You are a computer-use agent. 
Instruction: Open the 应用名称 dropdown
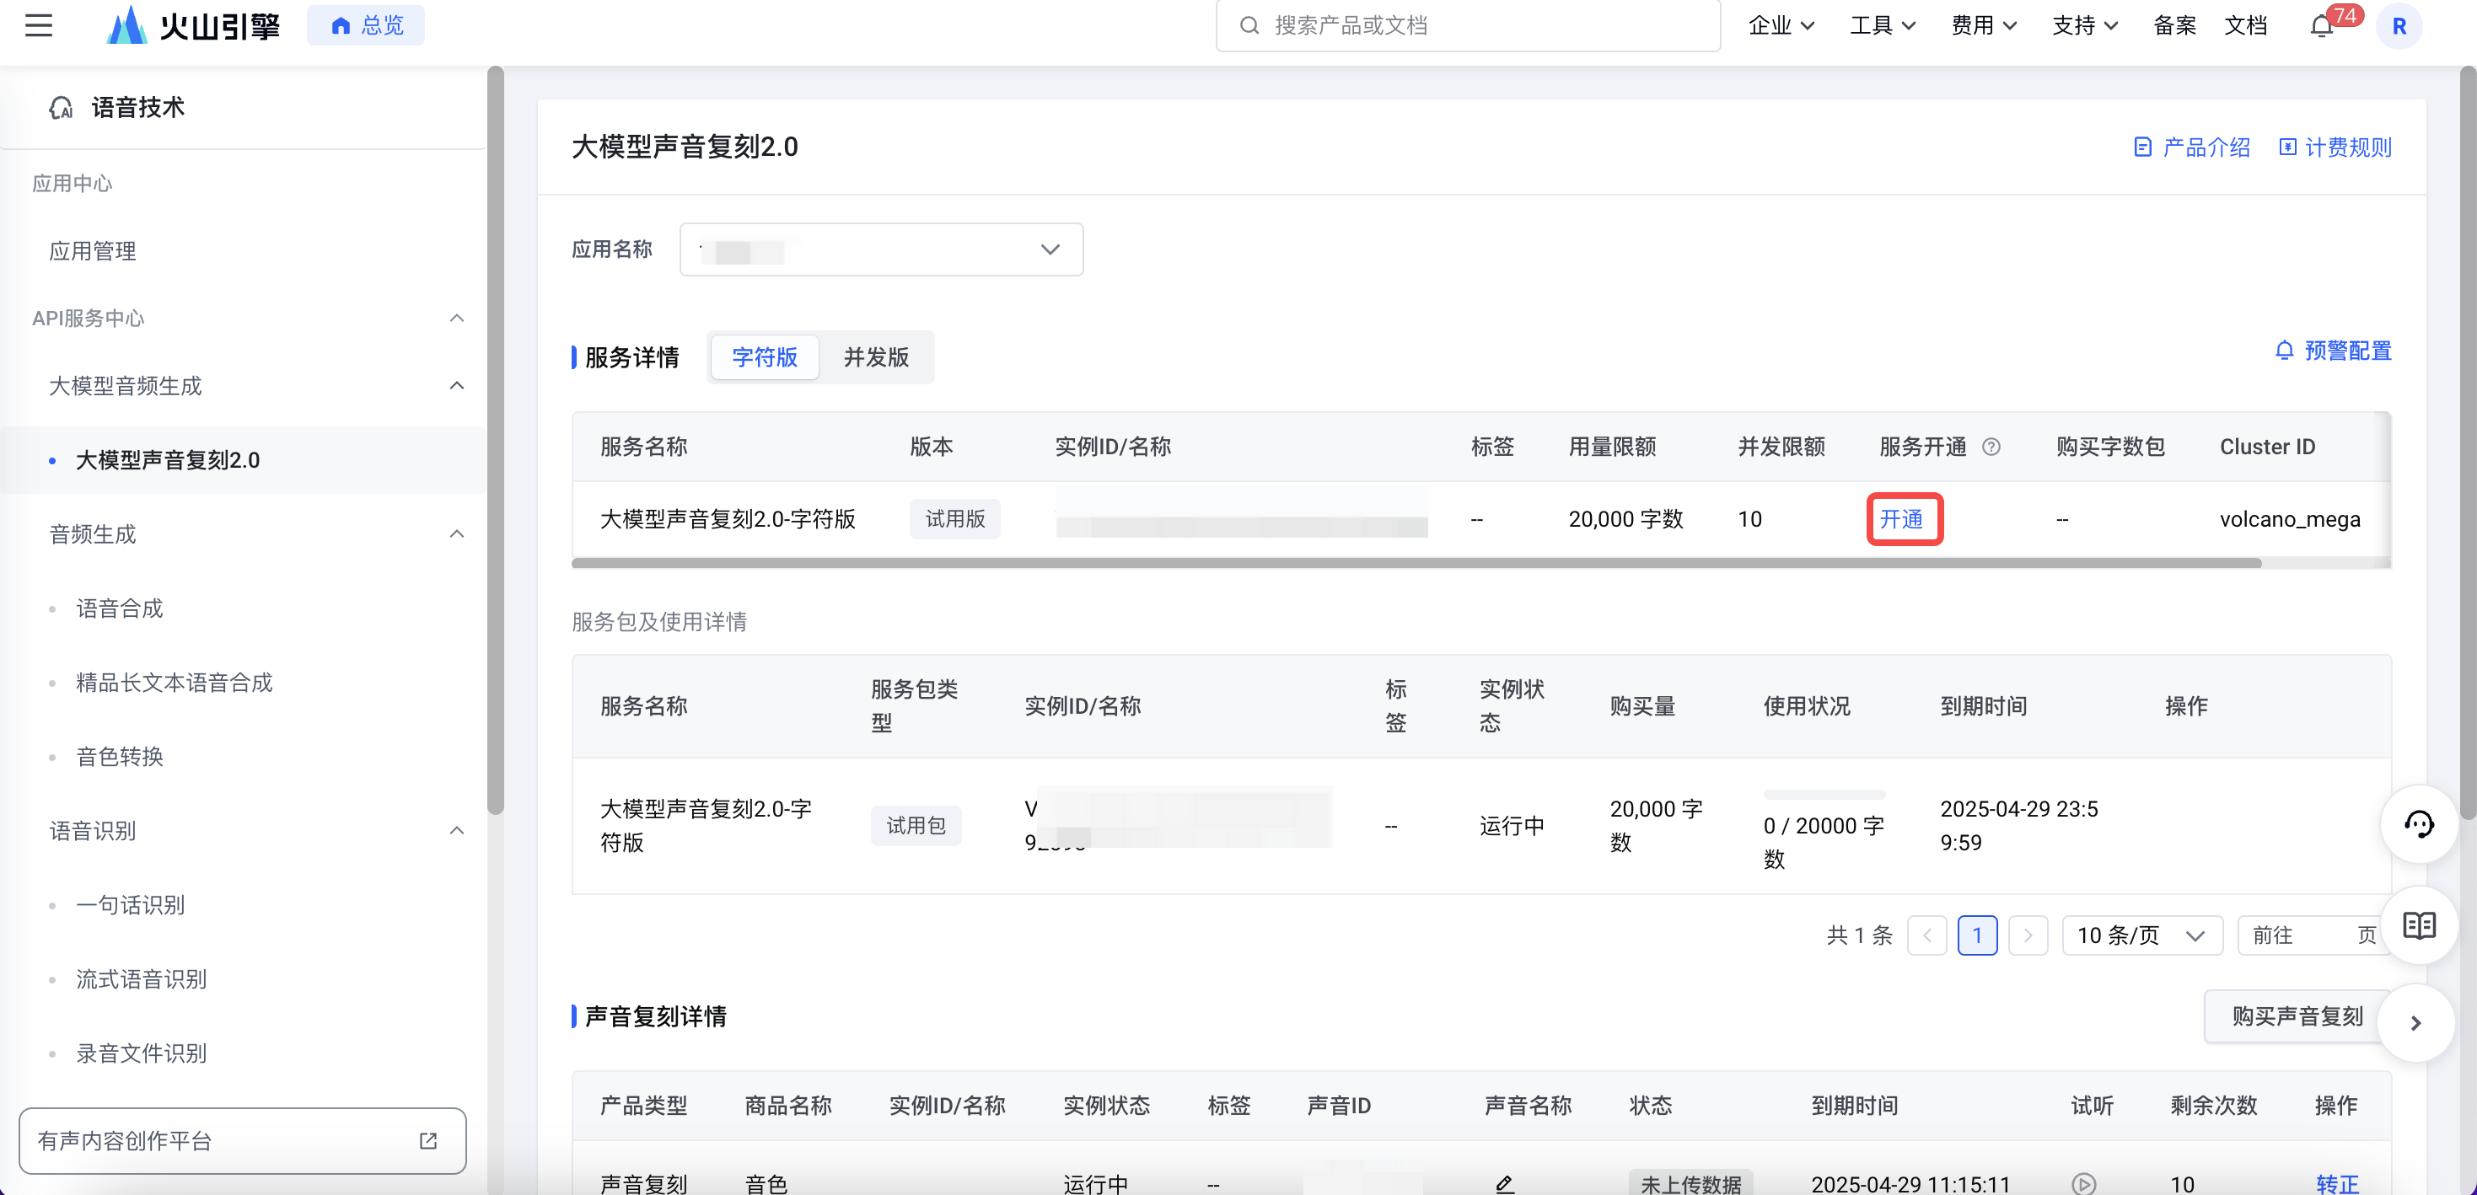pyautogui.click(x=881, y=249)
